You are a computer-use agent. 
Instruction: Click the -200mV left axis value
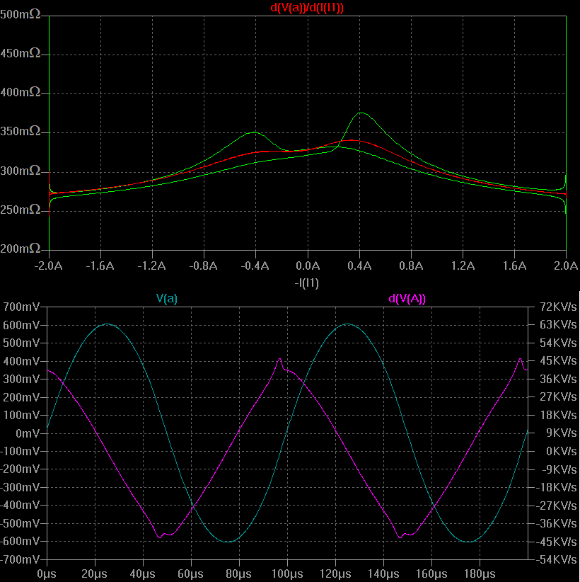[x=20, y=469]
